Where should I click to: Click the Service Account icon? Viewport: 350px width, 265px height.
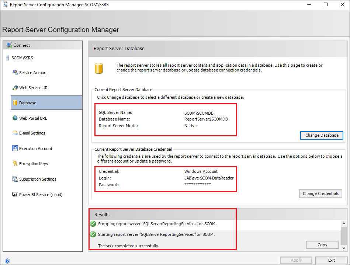15,73
